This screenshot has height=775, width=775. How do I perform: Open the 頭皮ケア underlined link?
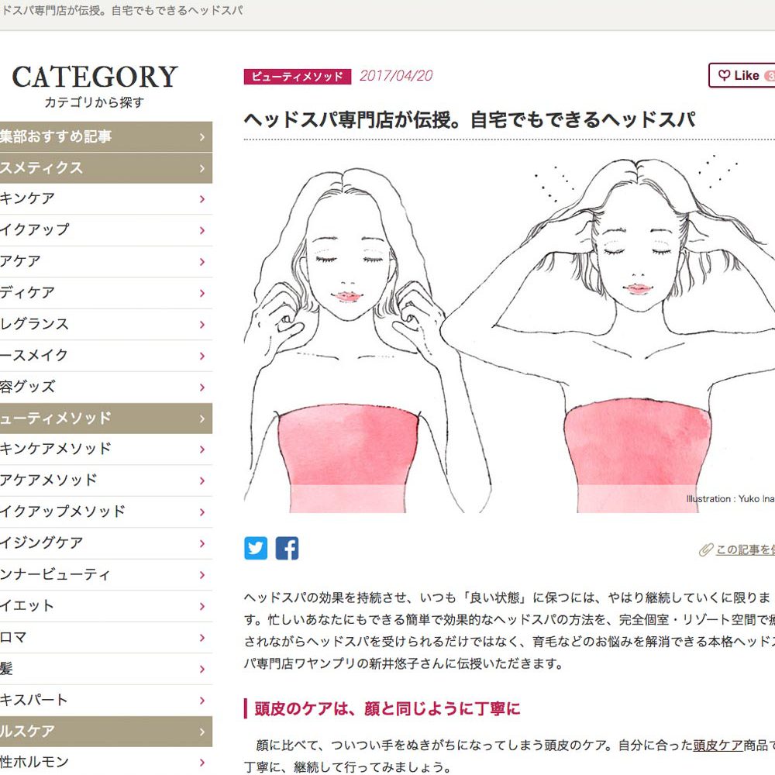pos(718,745)
